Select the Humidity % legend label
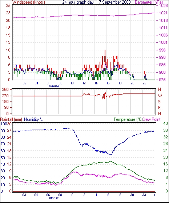Image resolution: width=169 pixels, height=203 pixels. coord(33,119)
